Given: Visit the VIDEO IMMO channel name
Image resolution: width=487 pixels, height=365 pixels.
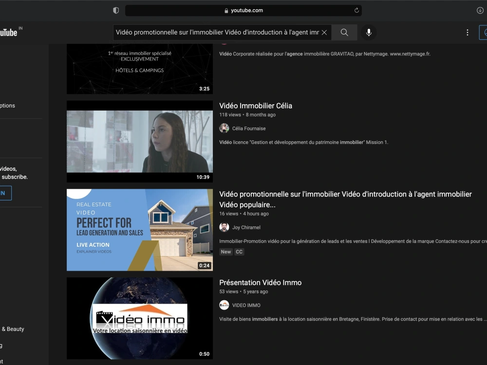Looking at the screenshot, I should (x=246, y=306).
